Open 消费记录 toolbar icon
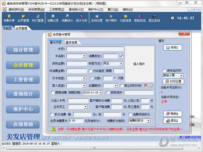The width and height of the screenshot is (203, 152). [x=53, y=18]
